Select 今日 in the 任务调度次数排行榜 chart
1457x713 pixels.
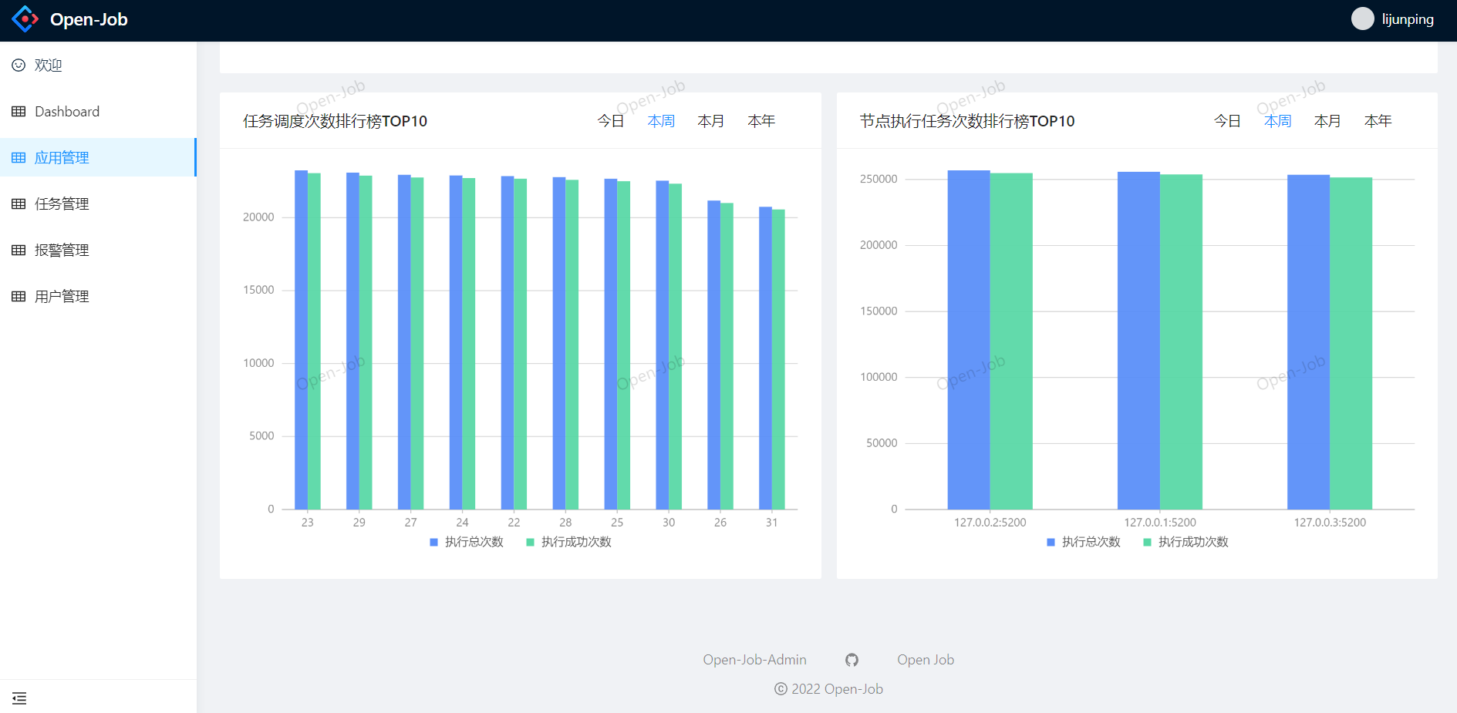coord(611,121)
